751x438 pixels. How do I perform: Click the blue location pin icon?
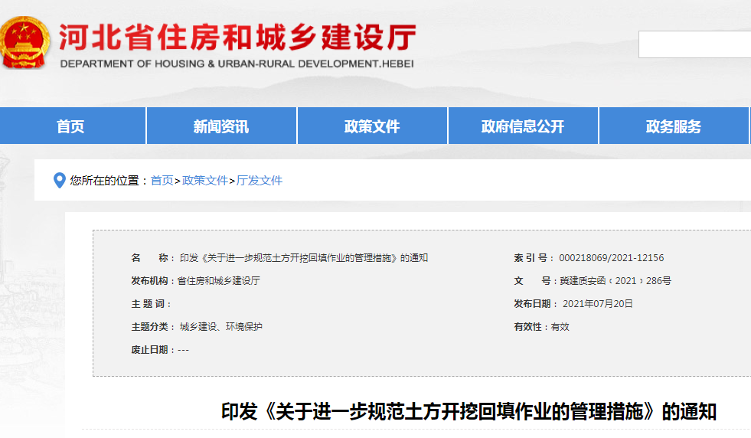pos(60,180)
